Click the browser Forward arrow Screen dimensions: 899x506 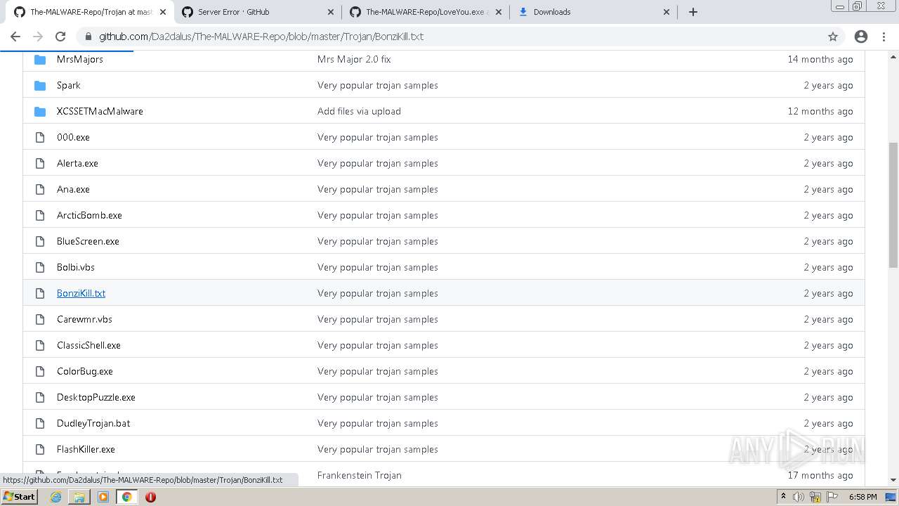point(38,37)
